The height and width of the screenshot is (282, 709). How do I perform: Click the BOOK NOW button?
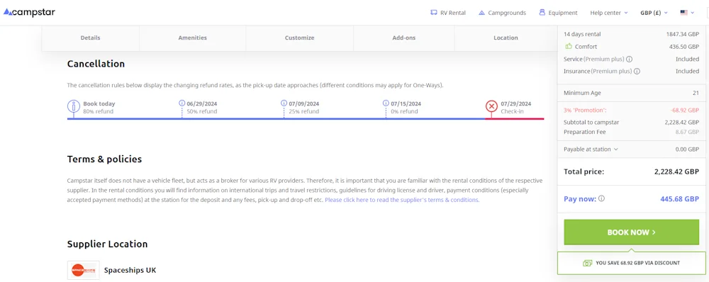tap(631, 232)
